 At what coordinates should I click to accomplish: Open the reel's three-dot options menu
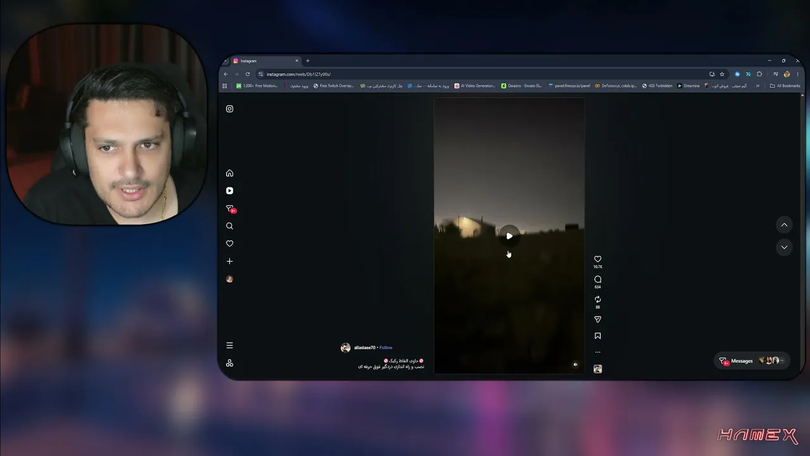click(597, 352)
